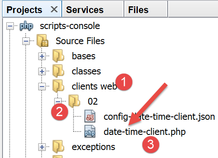Viewport: 218px width, 158px height.
Task: Collapse the clients web folder
Action: (42, 87)
